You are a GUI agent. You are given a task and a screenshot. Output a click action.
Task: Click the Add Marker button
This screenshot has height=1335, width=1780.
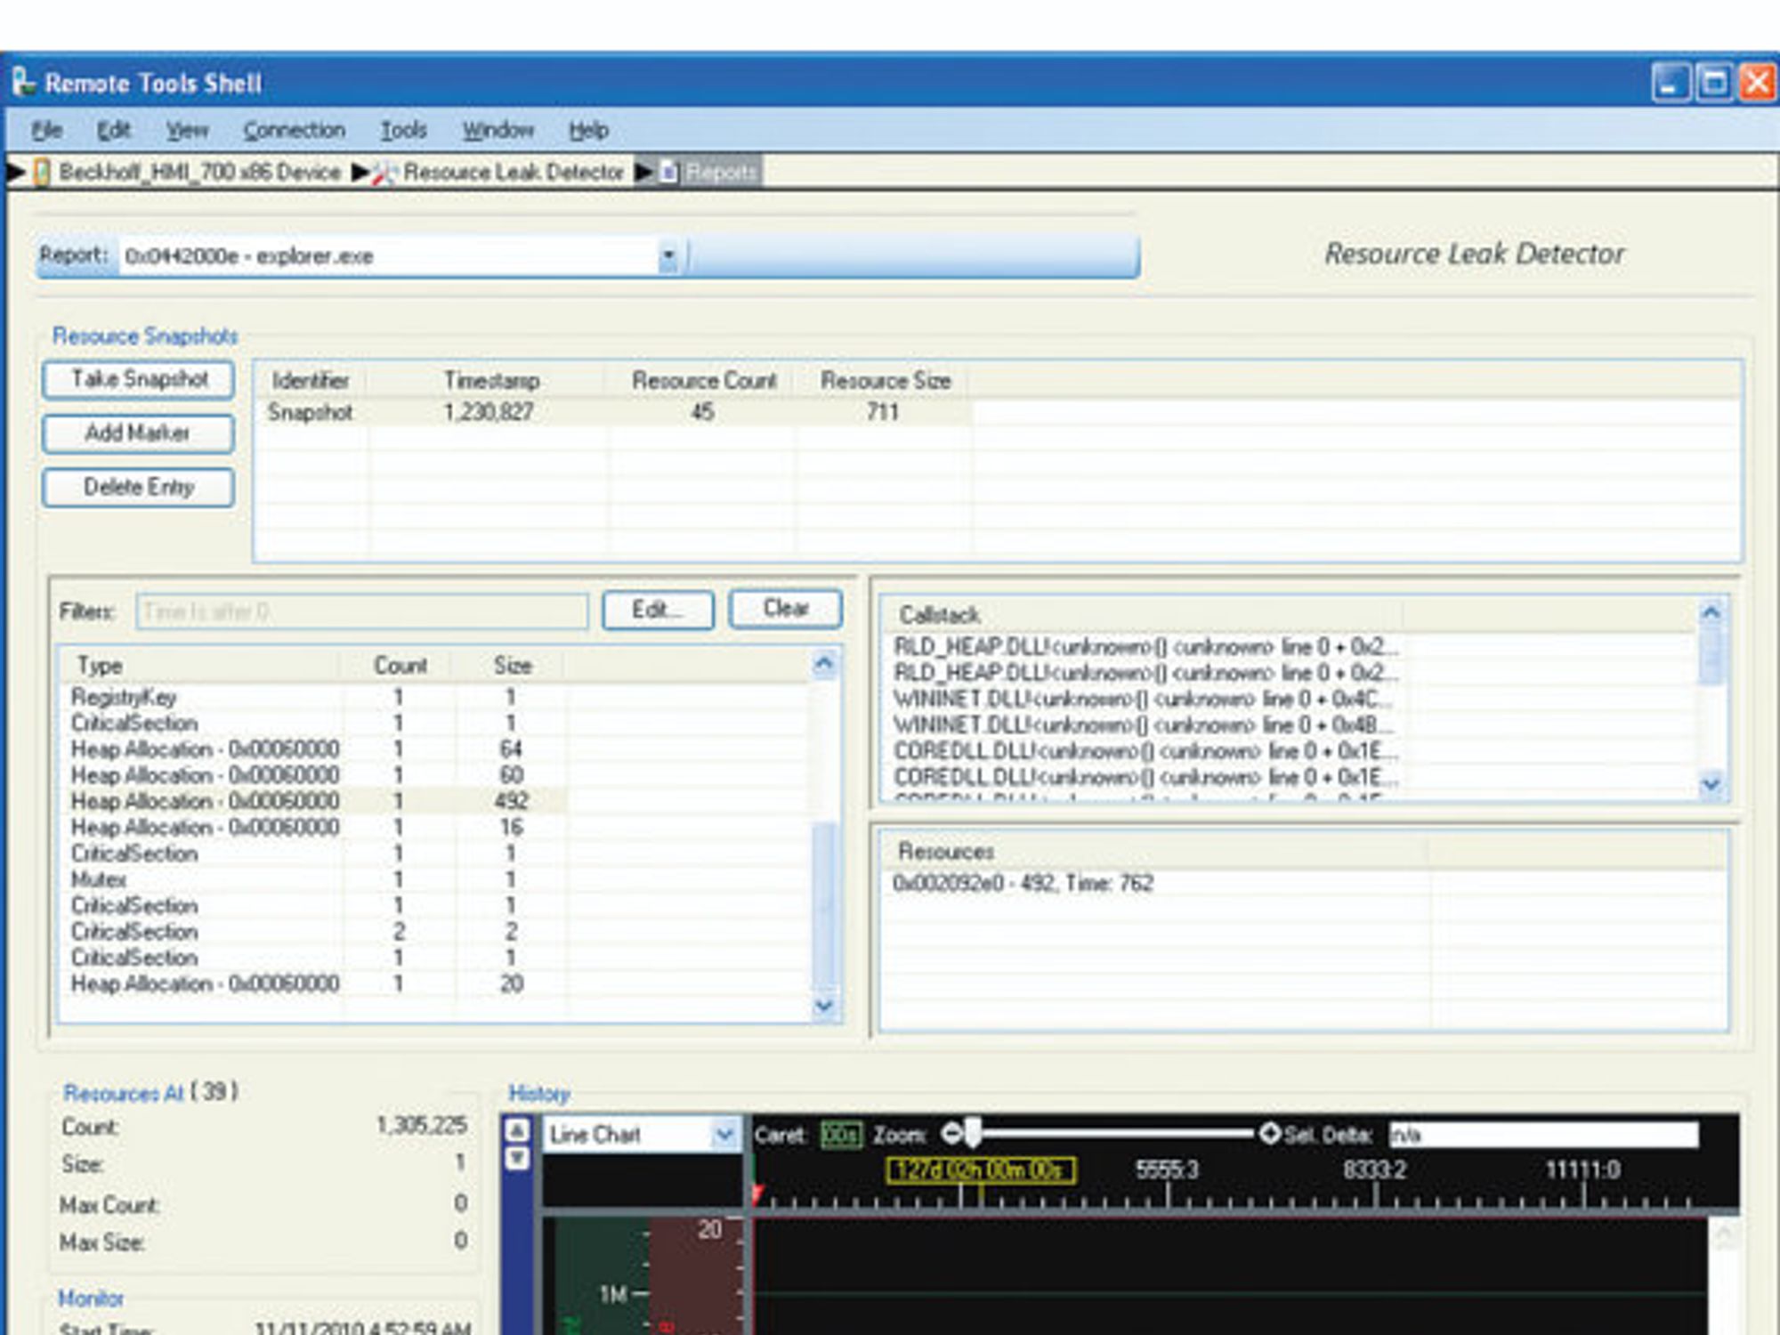[x=139, y=433]
